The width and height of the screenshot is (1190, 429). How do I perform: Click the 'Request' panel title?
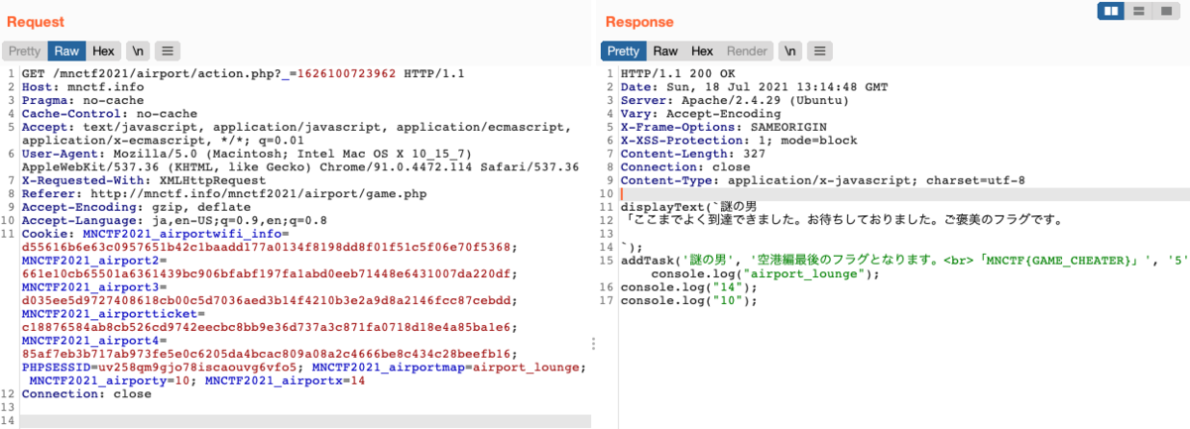coord(36,21)
